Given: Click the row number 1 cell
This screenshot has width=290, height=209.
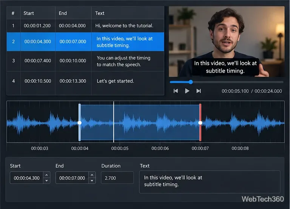Looking at the screenshot, I should (x=13, y=26).
